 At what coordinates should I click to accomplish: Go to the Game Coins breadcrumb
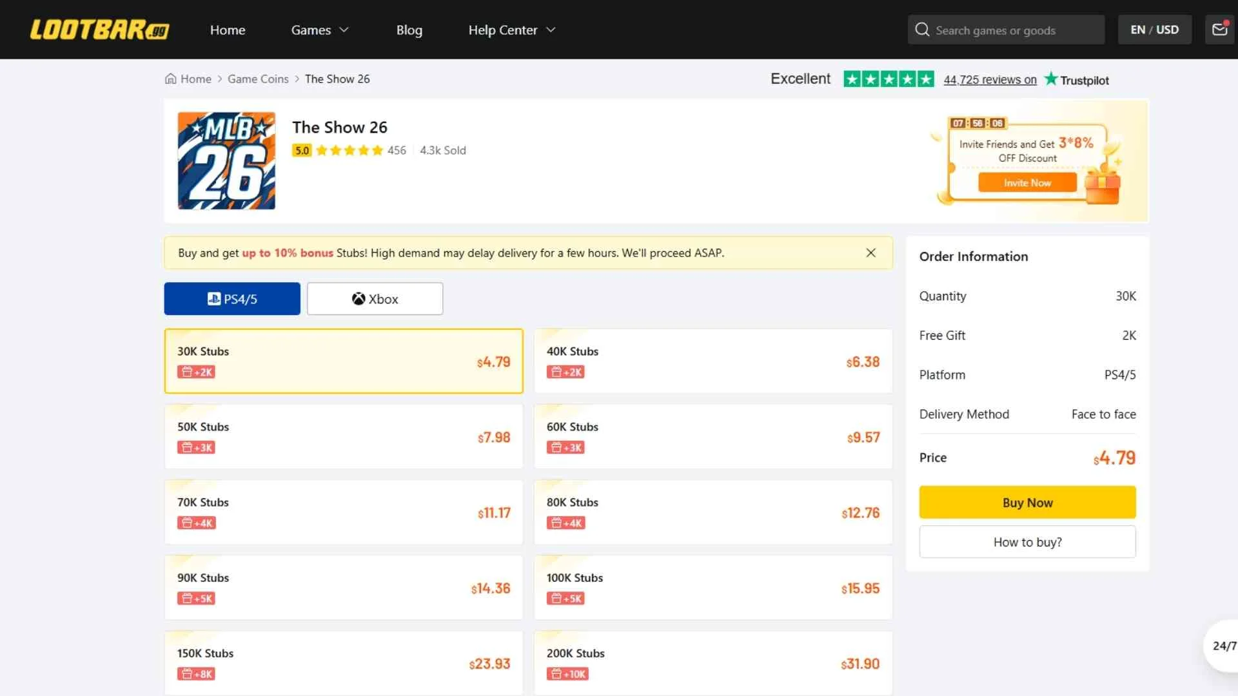[258, 79]
